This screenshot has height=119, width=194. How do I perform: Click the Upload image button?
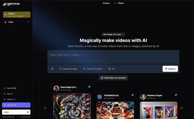click(68, 69)
